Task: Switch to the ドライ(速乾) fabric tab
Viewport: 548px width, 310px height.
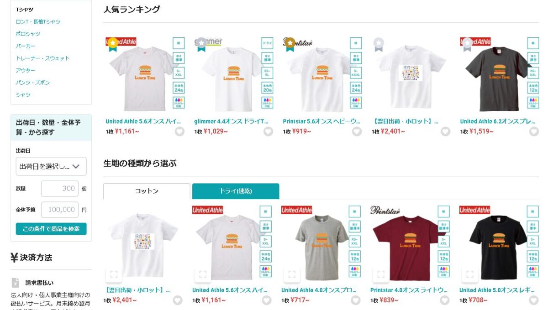Action: coord(236,191)
